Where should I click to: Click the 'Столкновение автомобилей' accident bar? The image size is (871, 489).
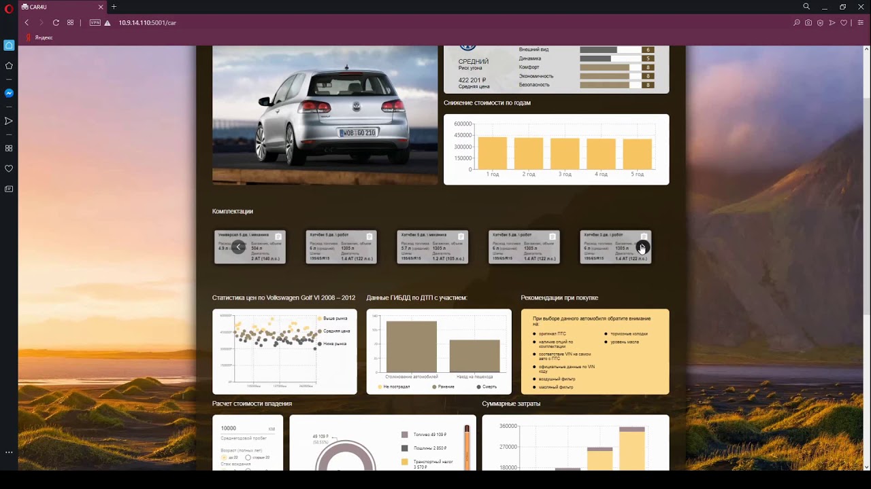412,346
